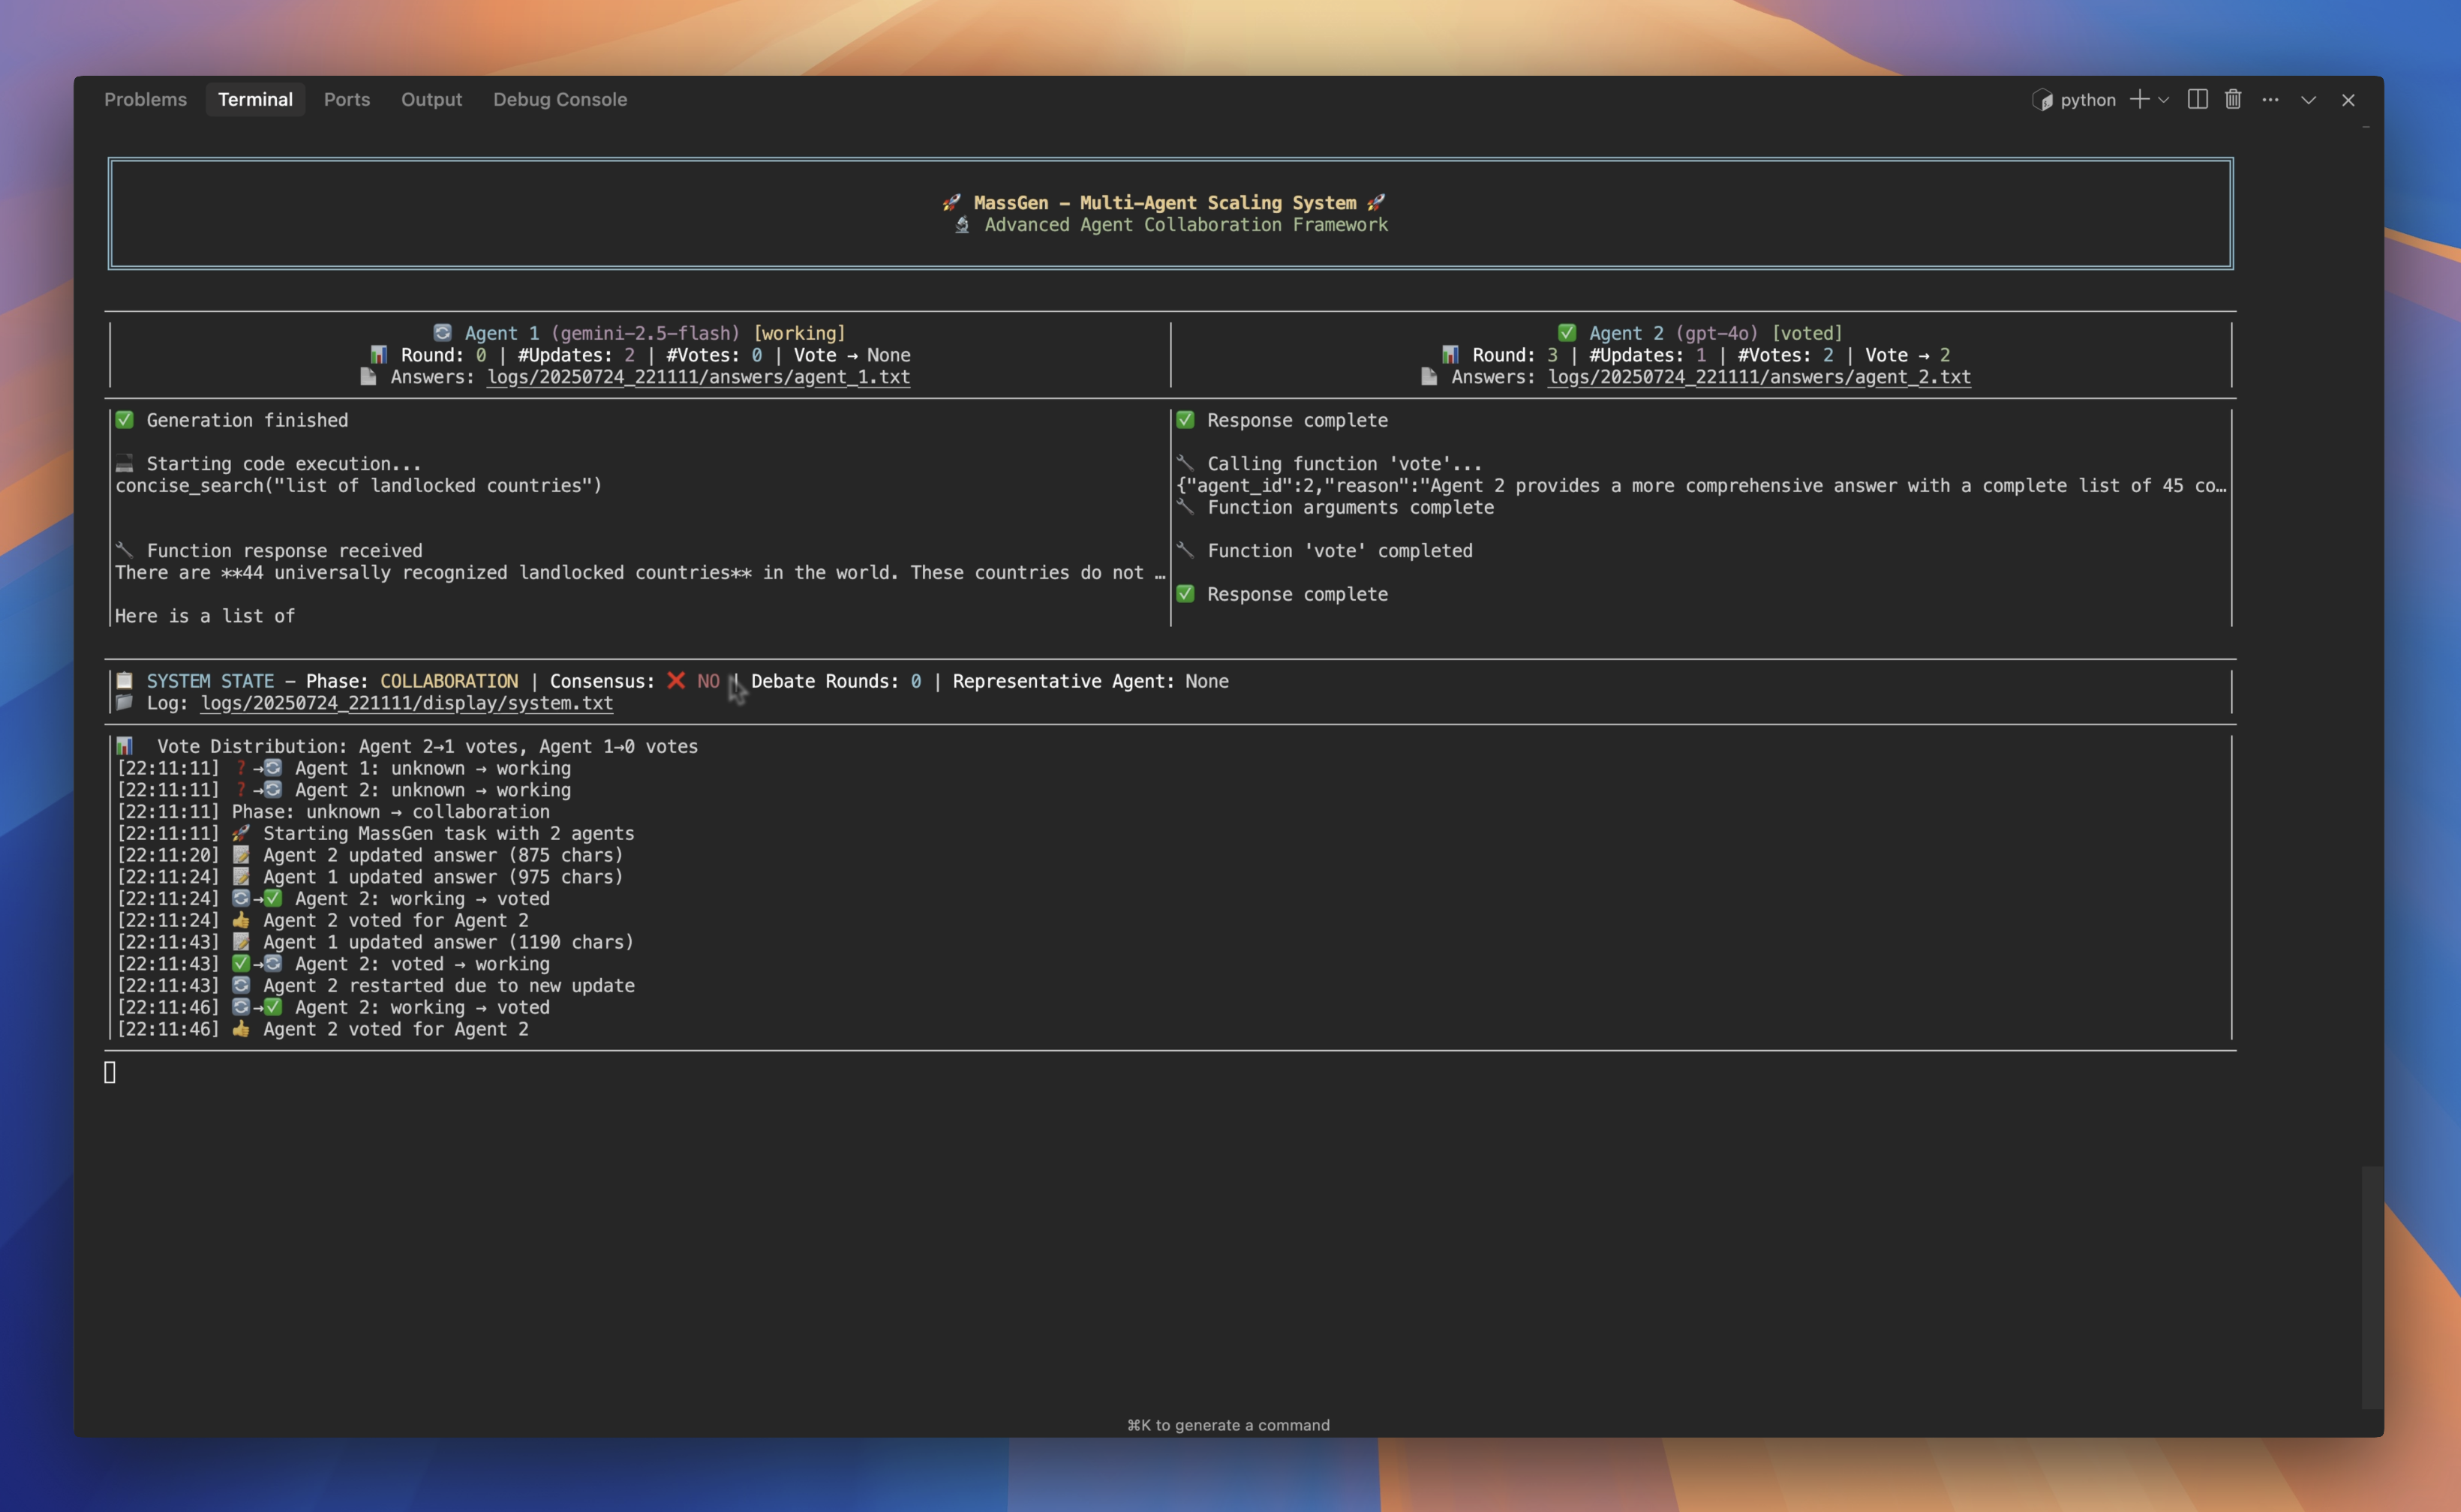The width and height of the screenshot is (2461, 1512).
Task: Click the terminal cursor input line
Action: 110,1073
